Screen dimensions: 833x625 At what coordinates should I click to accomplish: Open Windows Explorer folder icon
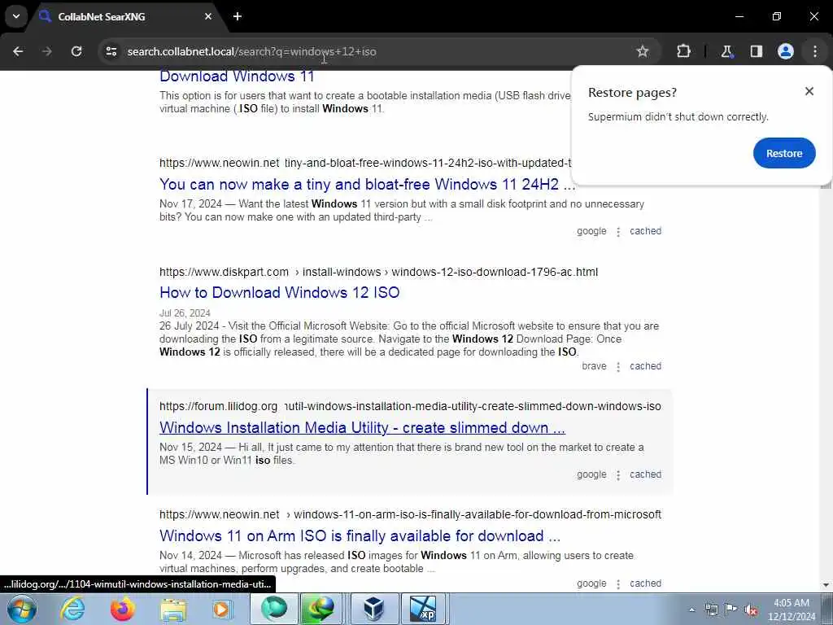coord(173,609)
